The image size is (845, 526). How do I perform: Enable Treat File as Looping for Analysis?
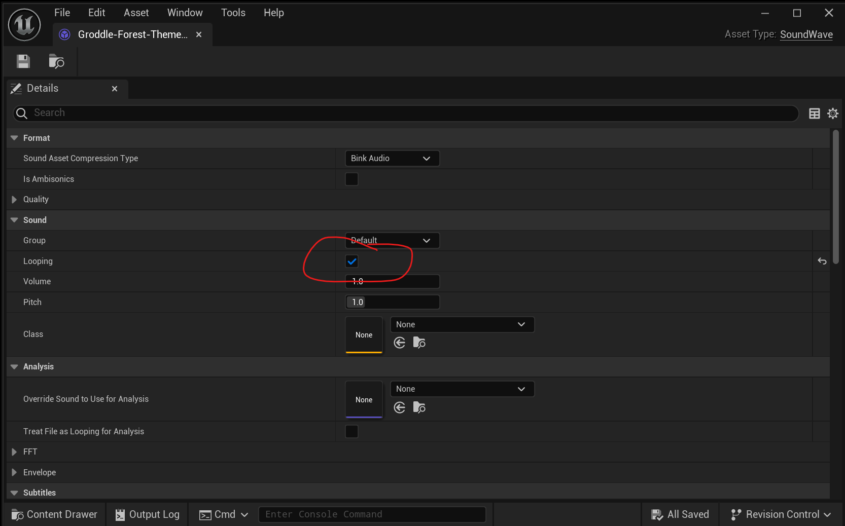[351, 431]
